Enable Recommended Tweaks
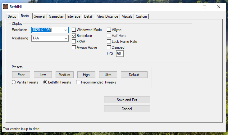Viewport: 228px width, 135px height. [78, 82]
